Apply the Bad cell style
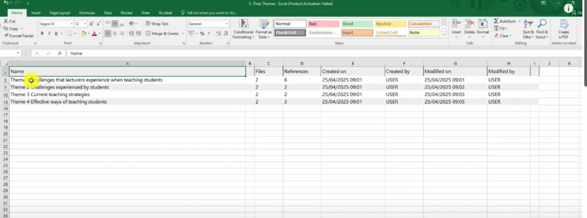The height and width of the screenshot is (218, 587). click(x=323, y=24)
